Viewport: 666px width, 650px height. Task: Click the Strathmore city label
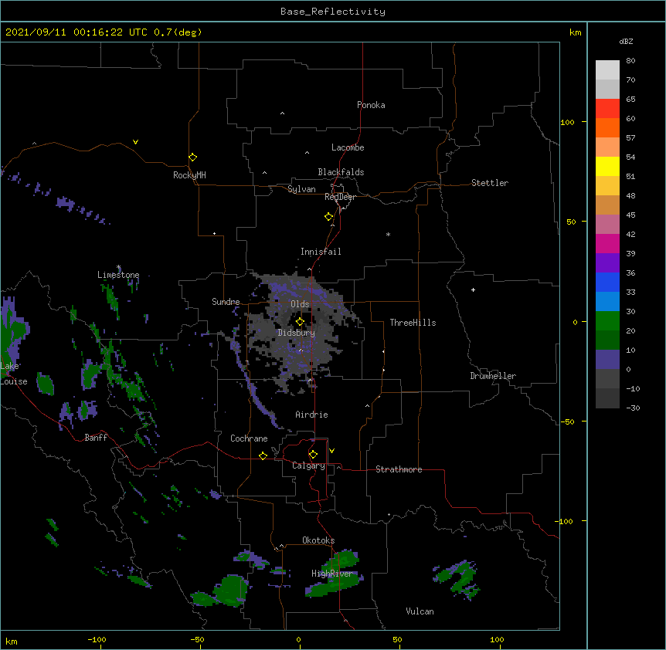pos(399,469)
